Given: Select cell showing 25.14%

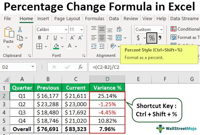Looking at the screenshot, I should 107,96.
